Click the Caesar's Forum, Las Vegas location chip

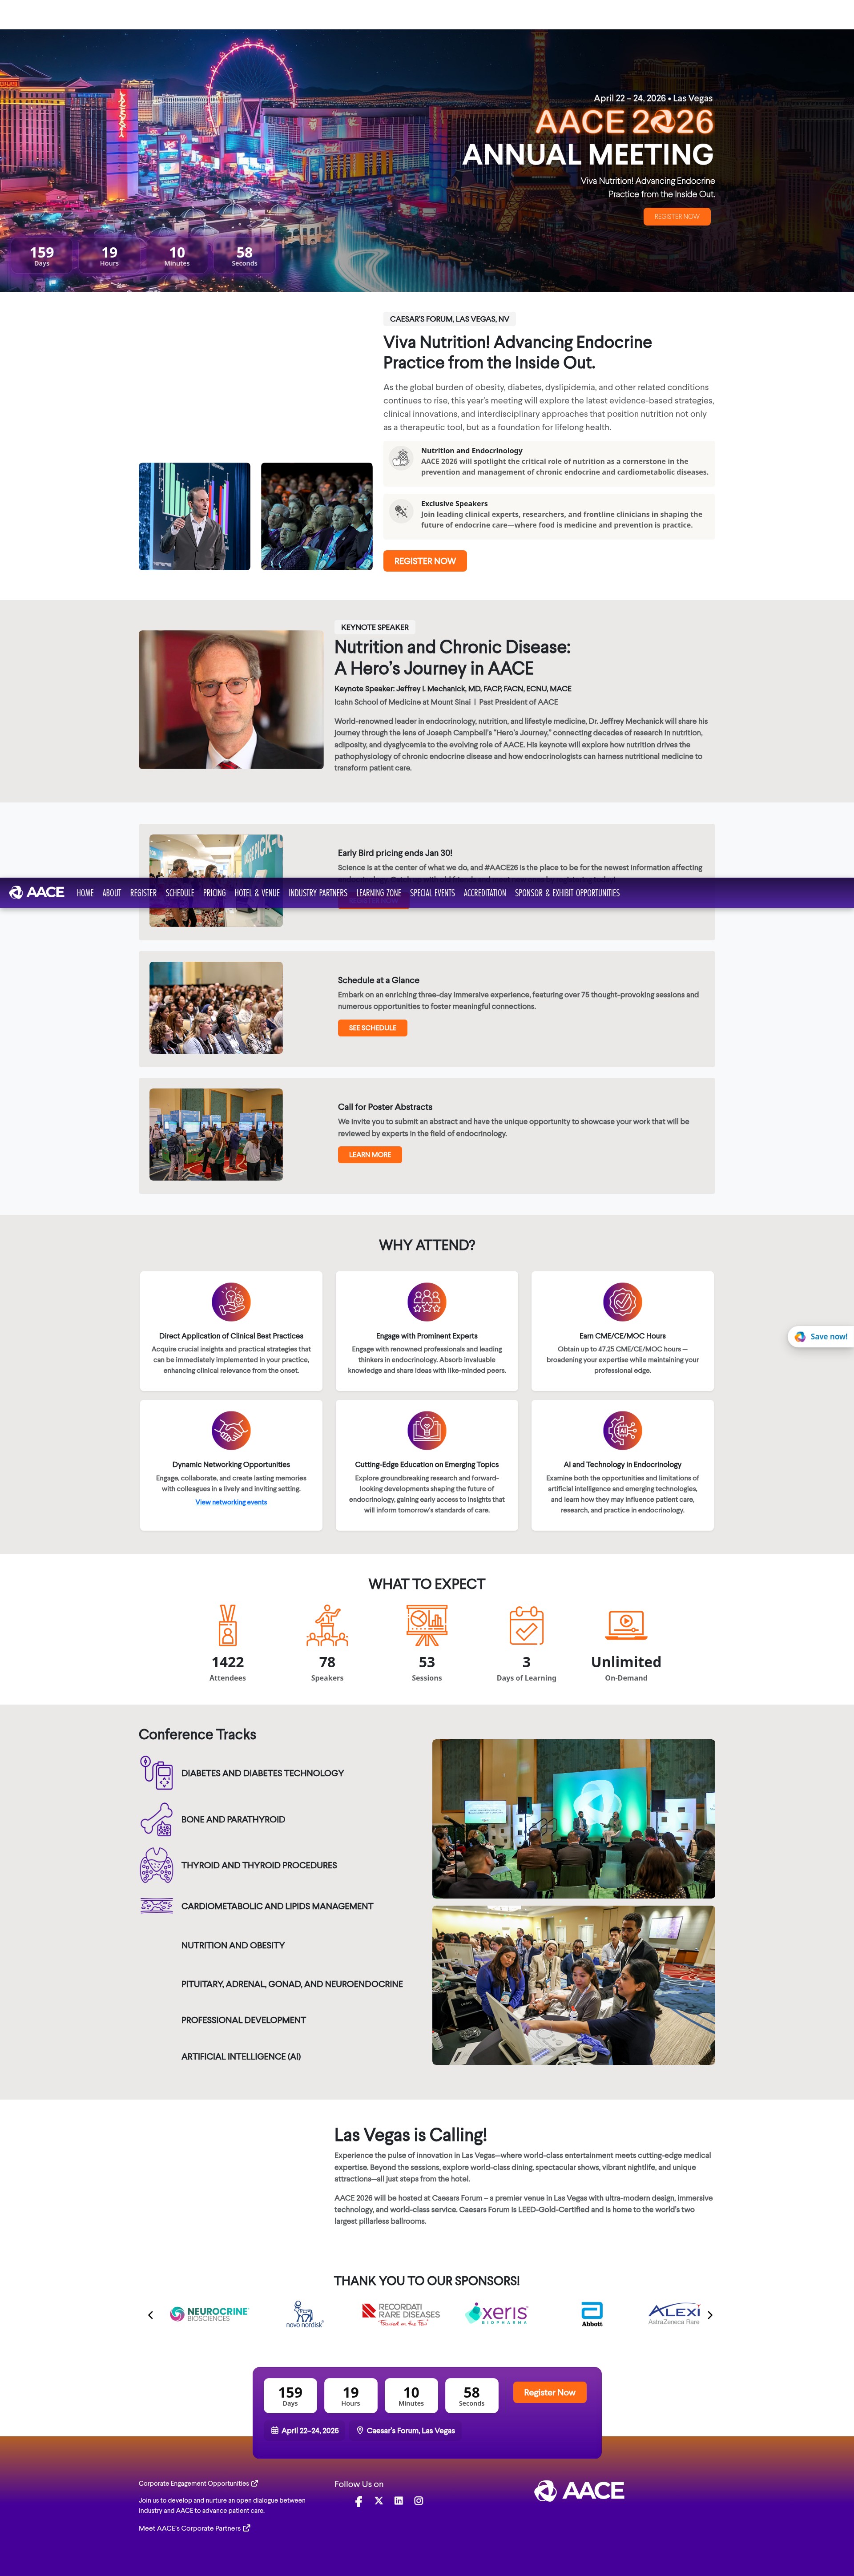pyautogui.click(x=406, y=2430)
